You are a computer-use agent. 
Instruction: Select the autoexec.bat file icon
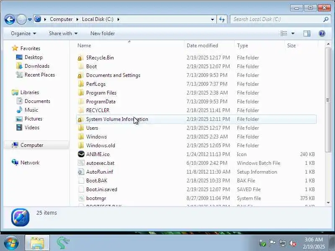click(81, 163)
